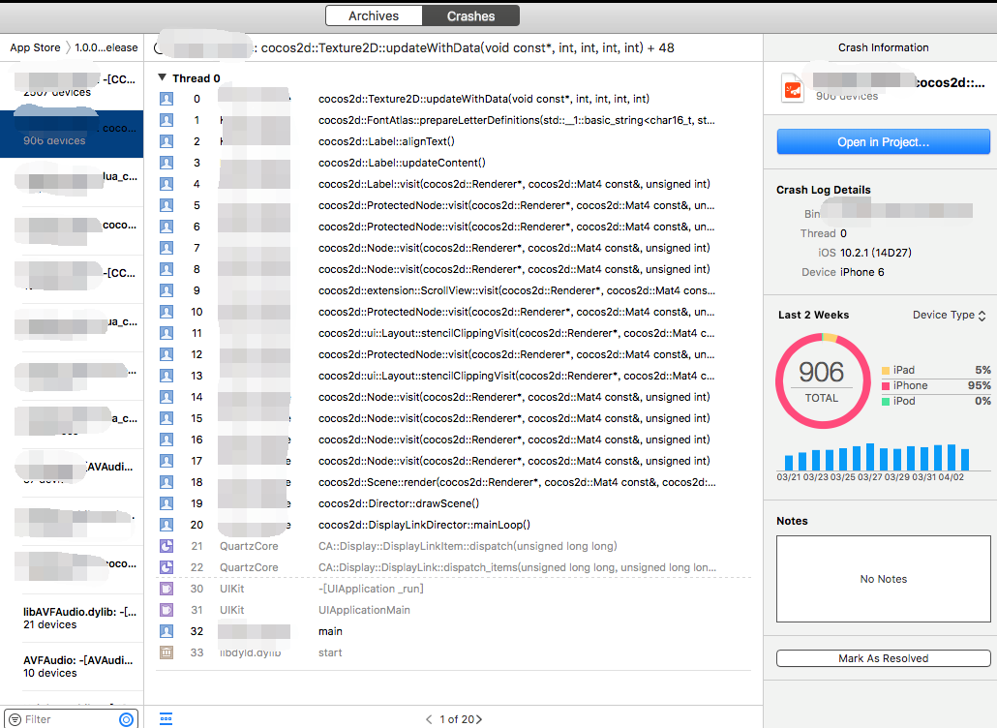Open the Device Type dropdown
The height and width of the screenshot is (728, 997).
pyautogui.click(x=949, y=315)
